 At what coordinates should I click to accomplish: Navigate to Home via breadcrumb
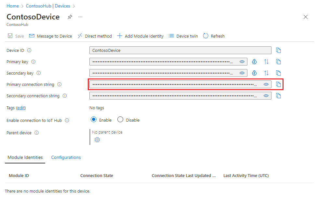coord(12,6)
